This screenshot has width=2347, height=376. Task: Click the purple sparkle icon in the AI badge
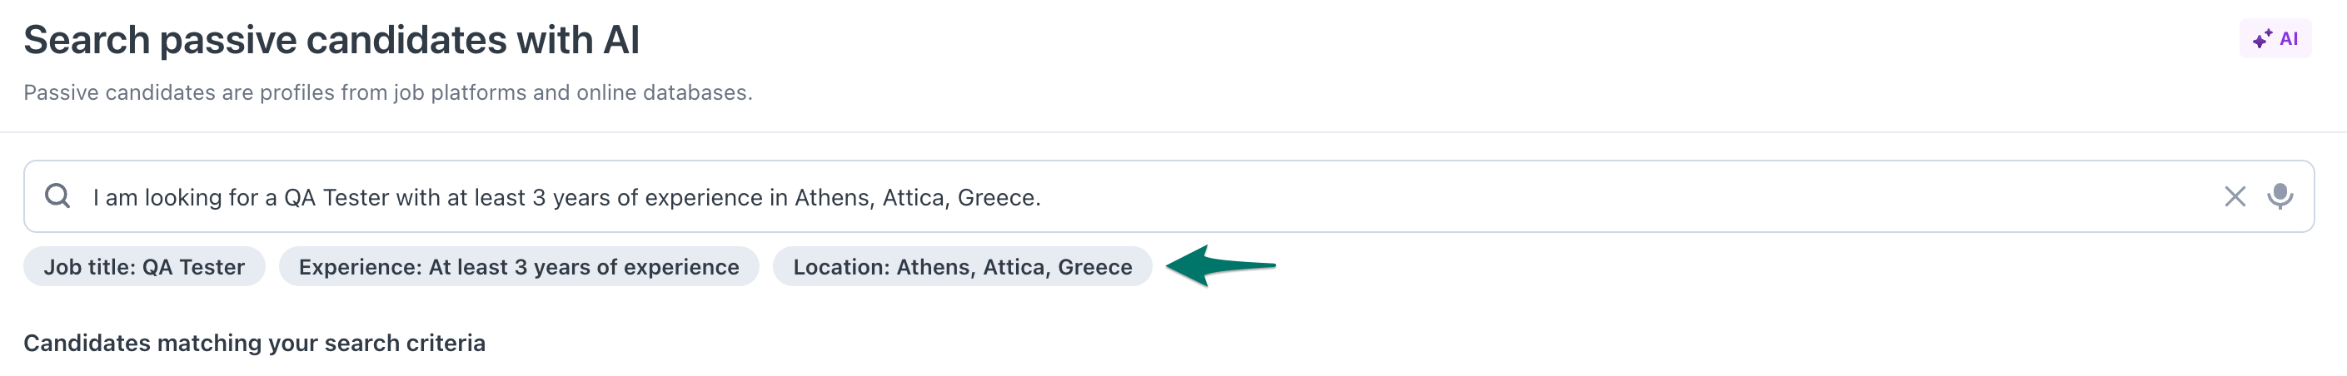click(x=2262, y=38)
